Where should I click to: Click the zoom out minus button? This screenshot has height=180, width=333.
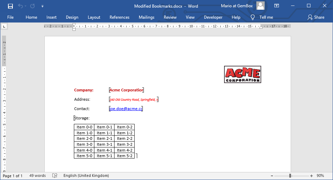[272, 176]
